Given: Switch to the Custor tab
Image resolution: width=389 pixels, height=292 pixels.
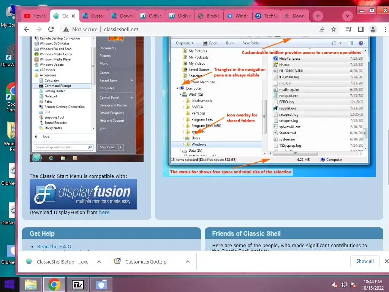Looking at the screenshot, I should click(93, 16).
